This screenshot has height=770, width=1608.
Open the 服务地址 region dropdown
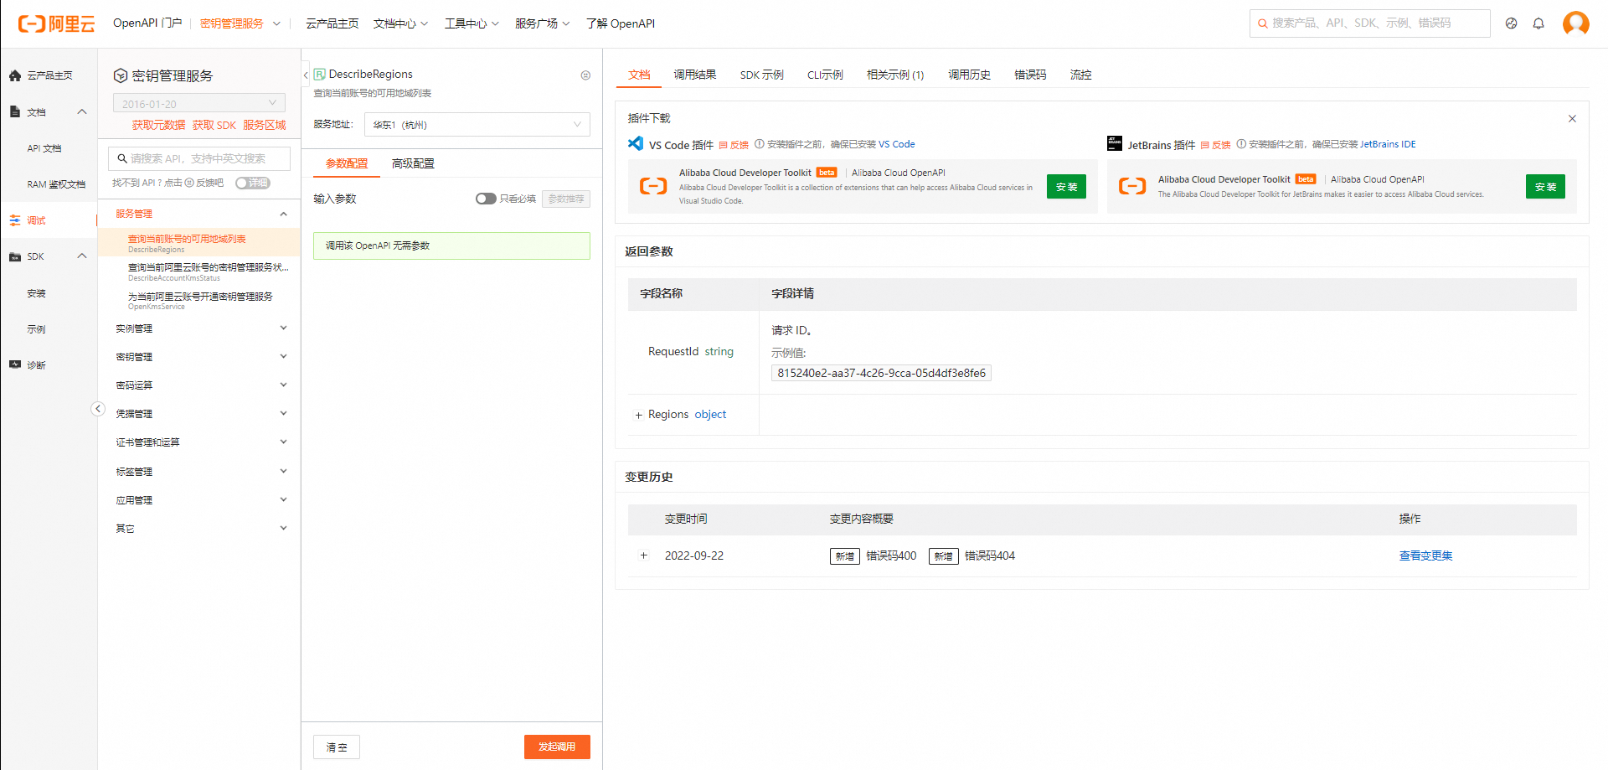477,125
